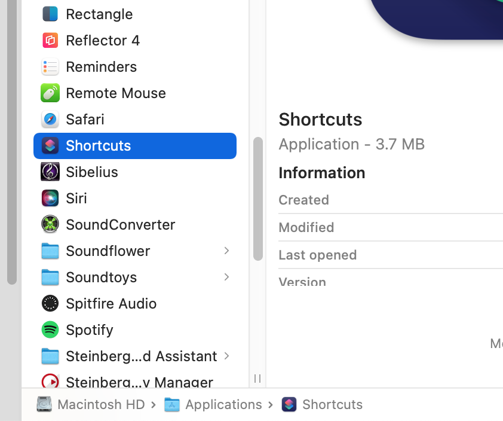
Task: Select the Soundflower folder name
Action: [x=108, y=251]
